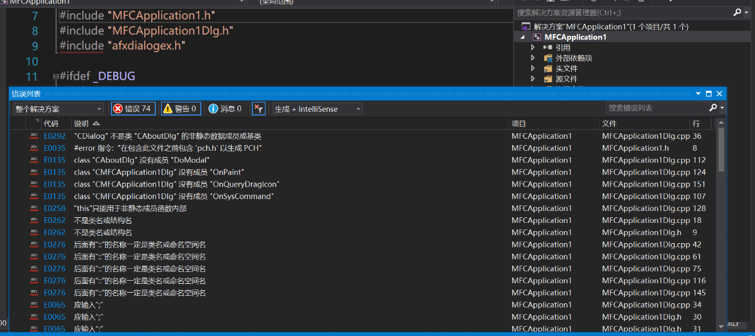Select the 解决方案"MFCApplication1" solution node

tap(611, 26)
